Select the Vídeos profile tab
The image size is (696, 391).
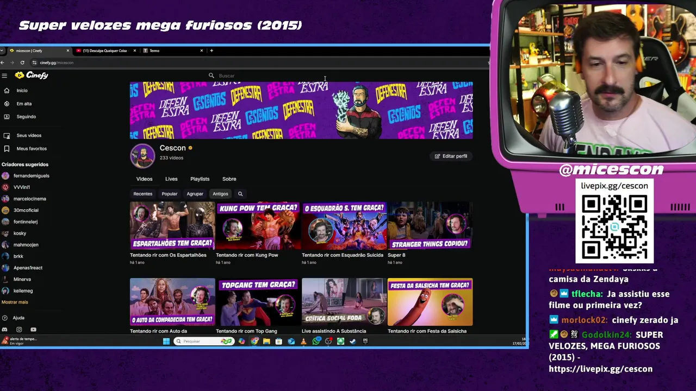point(144,179)
